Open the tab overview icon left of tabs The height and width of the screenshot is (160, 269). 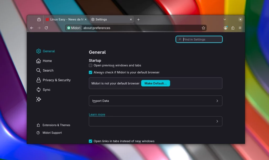tap(39, 19)
